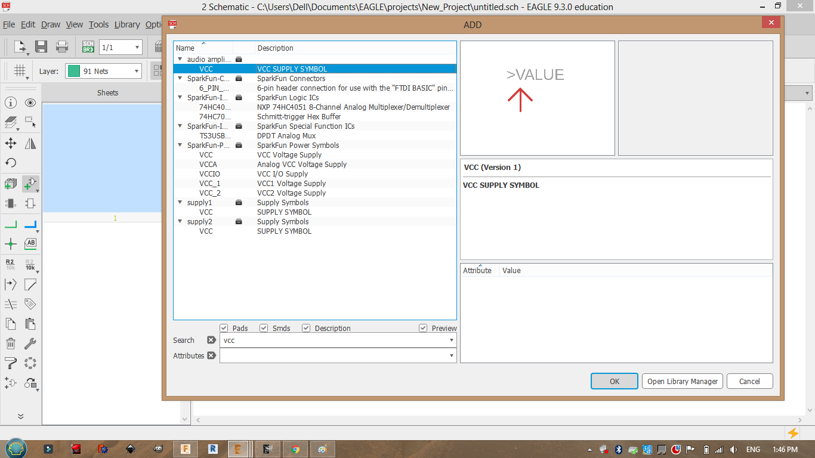Click Open Library Manager button

coord(683,381)
